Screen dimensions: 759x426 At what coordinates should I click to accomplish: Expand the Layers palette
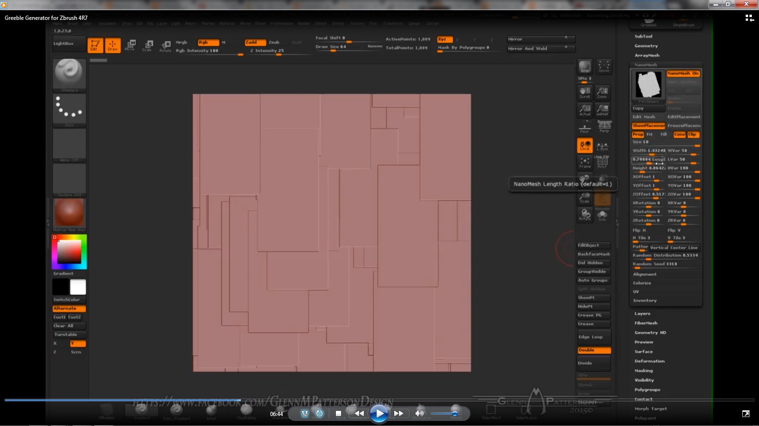[642, 314]
